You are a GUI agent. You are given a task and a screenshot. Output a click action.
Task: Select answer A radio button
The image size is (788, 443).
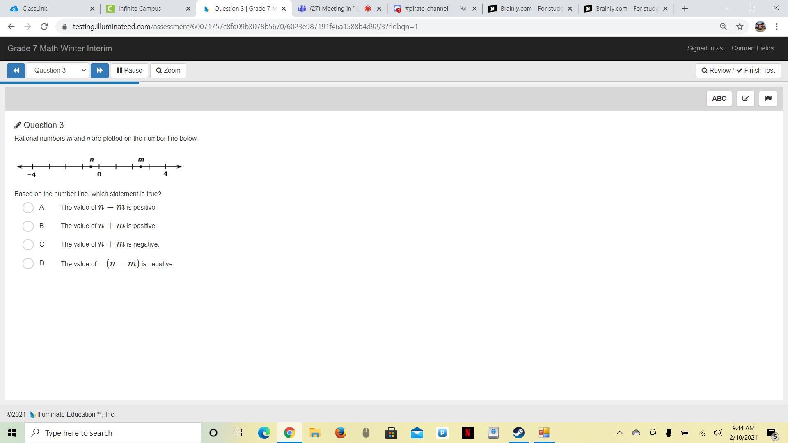pyautogui.click(x=28, y=208)
